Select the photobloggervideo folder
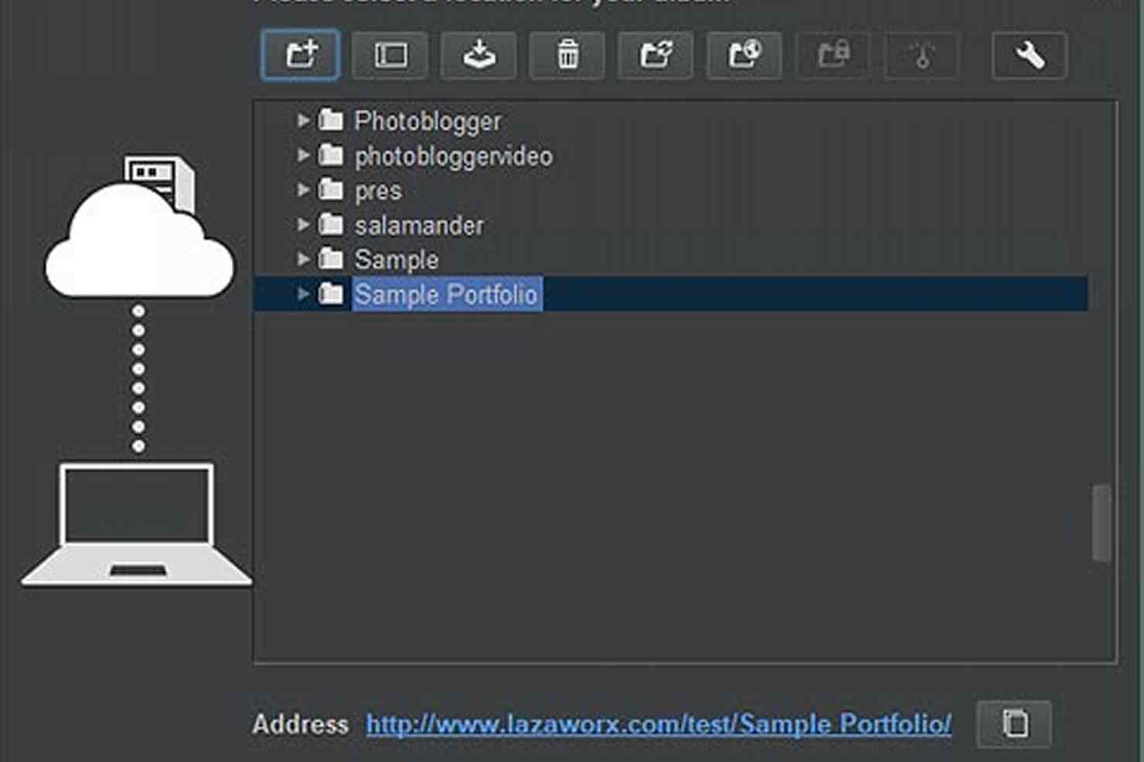This screenshot has width=1144, height=762. tap(453, 156)
